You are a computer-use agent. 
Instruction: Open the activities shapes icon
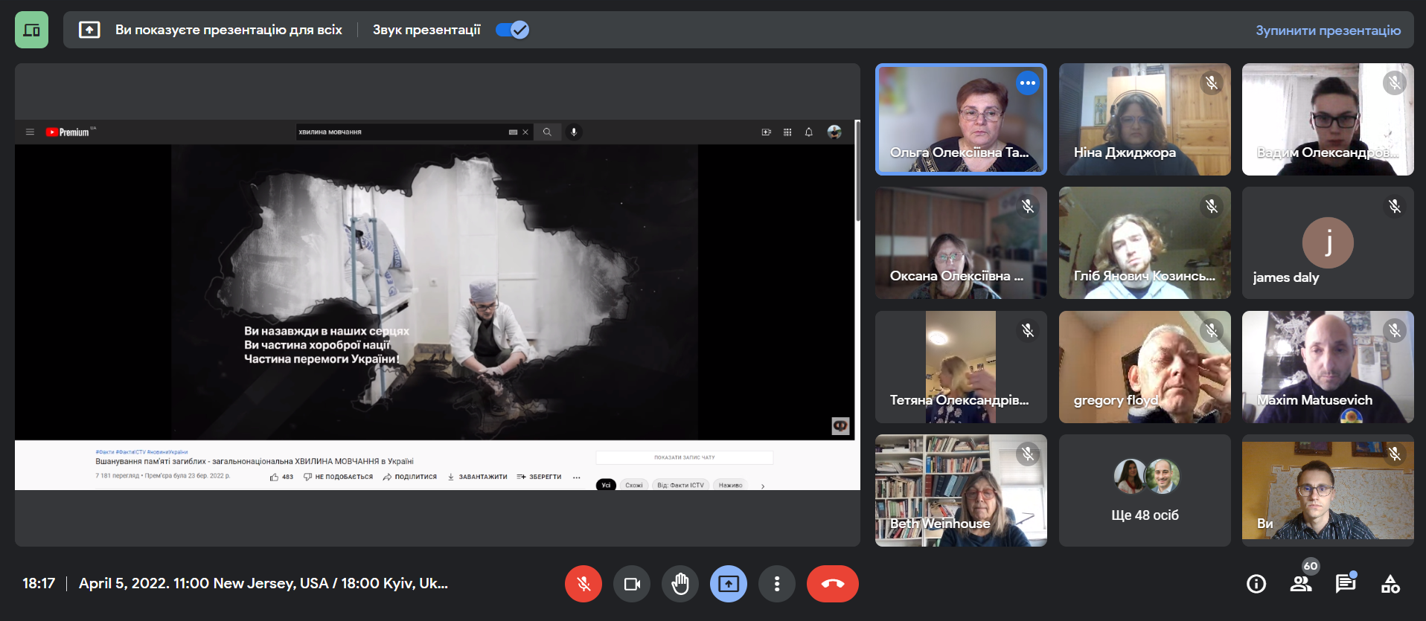coord(1390,584)
